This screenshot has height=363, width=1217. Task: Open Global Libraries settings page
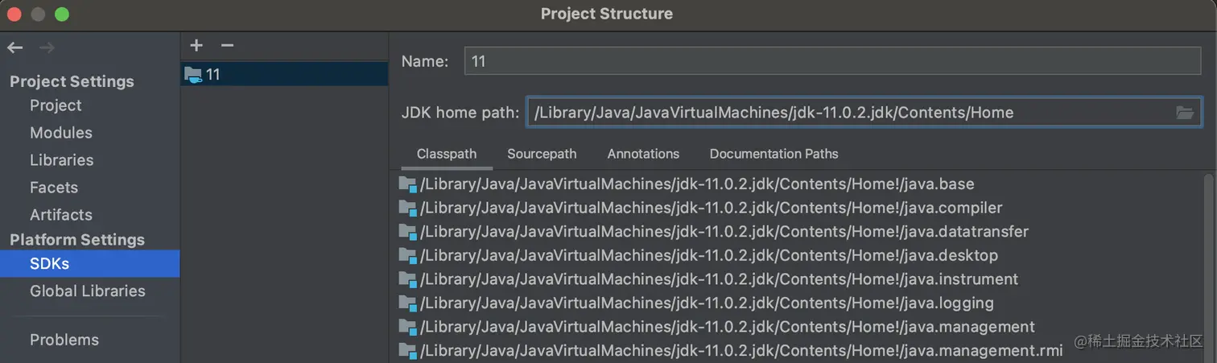pyautogui.click(x=88, y=291)
